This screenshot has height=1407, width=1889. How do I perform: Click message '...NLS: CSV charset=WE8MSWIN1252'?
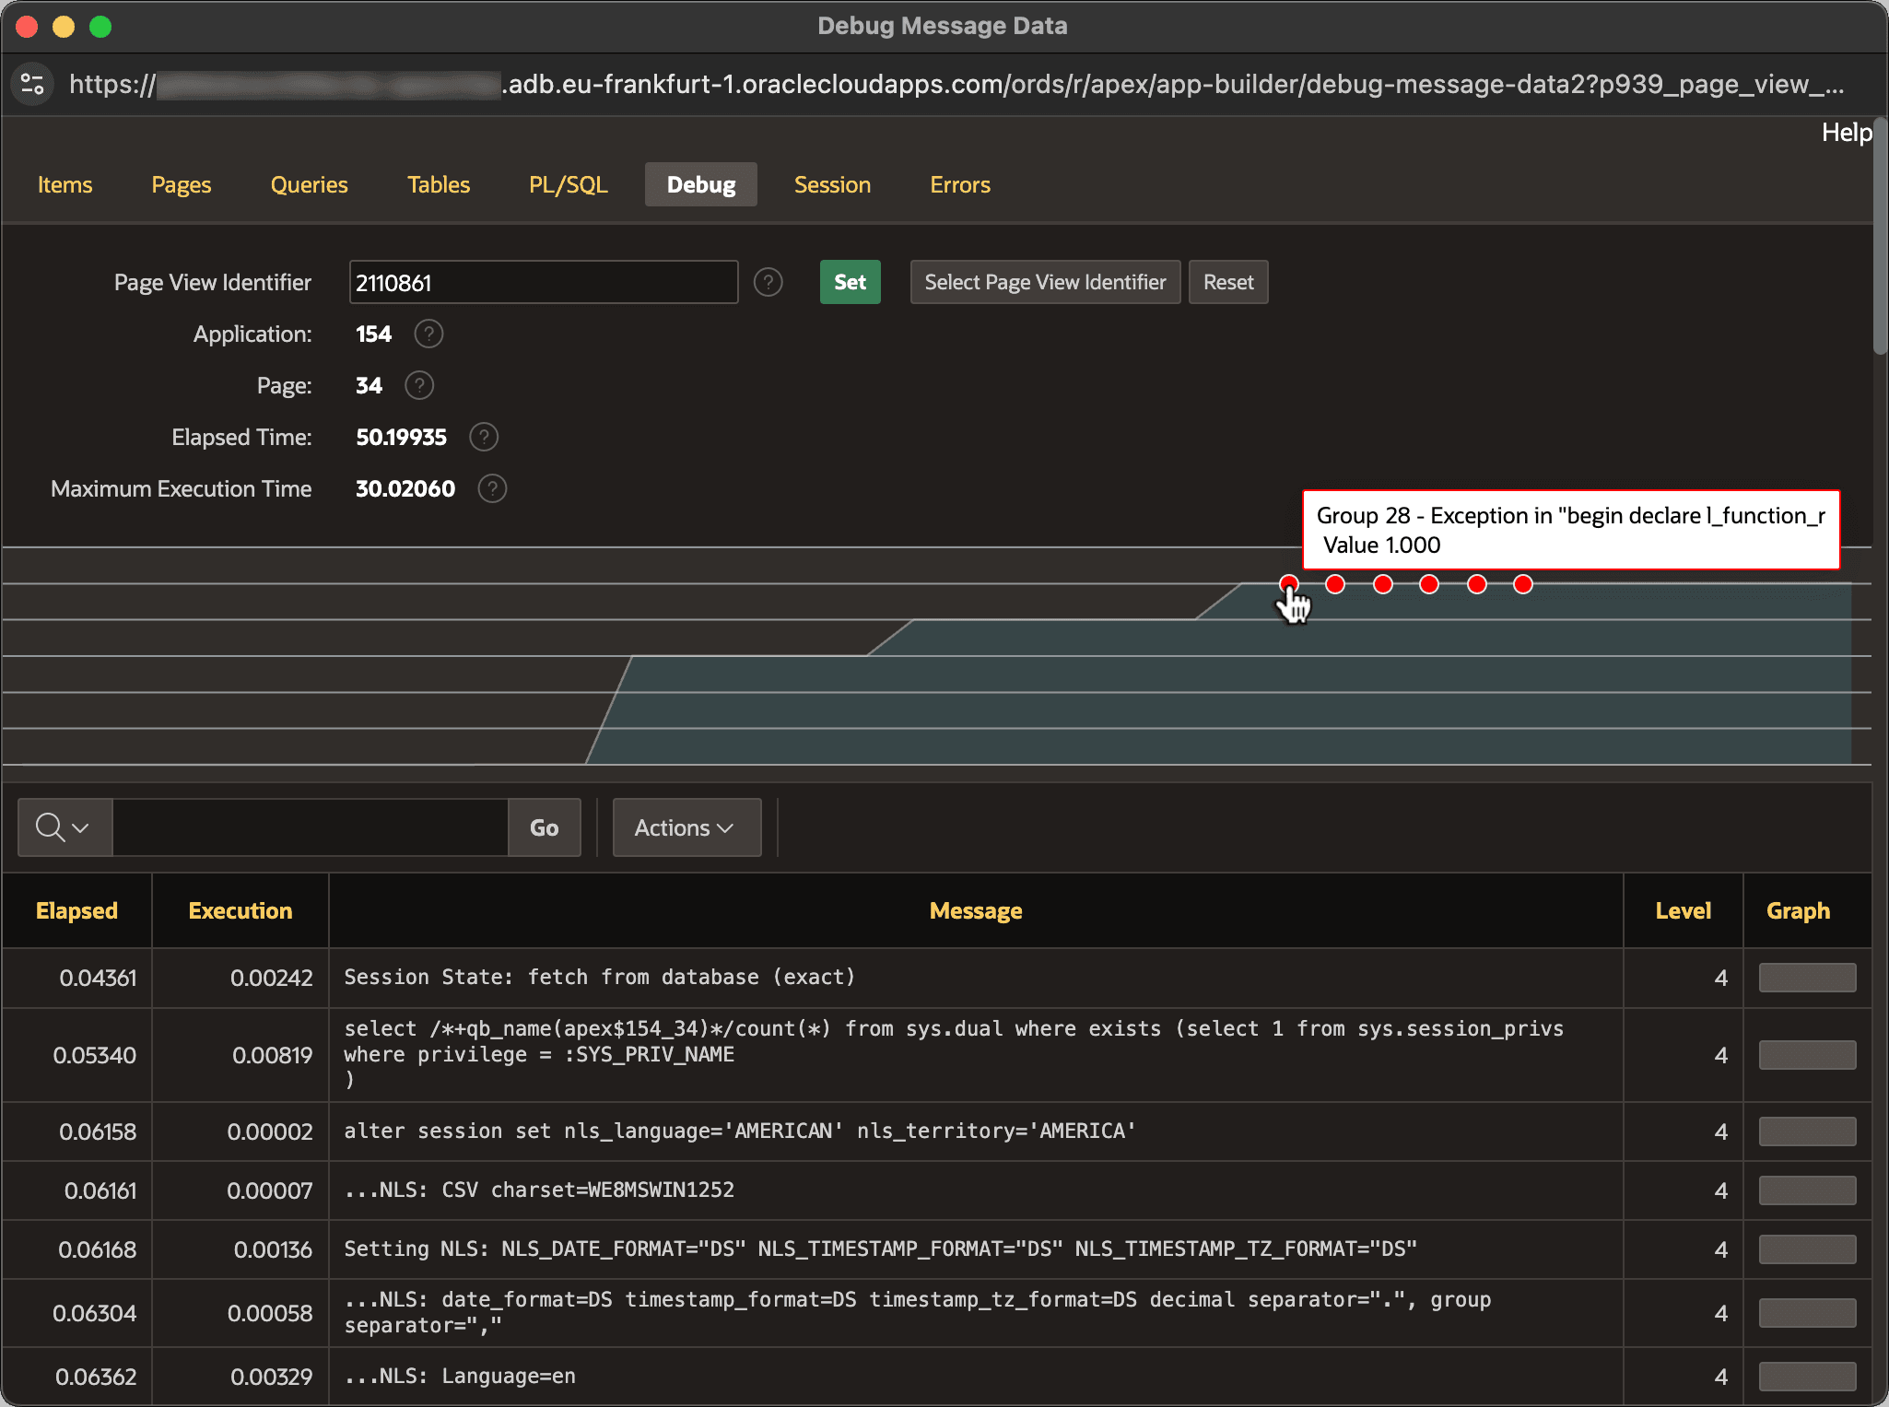(x=539, y=1190)
